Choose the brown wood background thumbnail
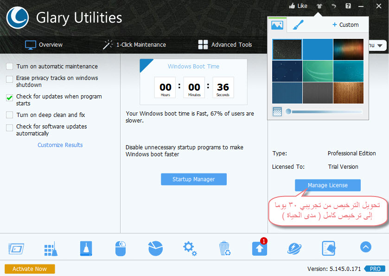Viewport: 389px width, 276px height. pyautogui.click(x=348, y=93)
